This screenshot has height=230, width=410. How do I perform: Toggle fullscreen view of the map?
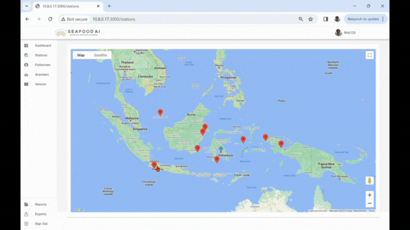click(369, 55)
